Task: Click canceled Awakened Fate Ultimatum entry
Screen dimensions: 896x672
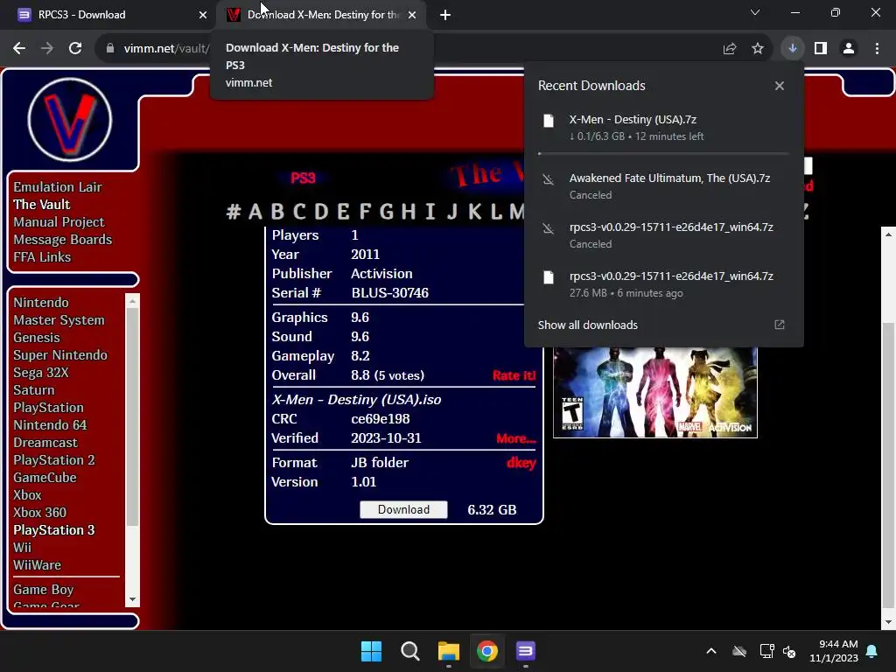Action: (663, 186)
